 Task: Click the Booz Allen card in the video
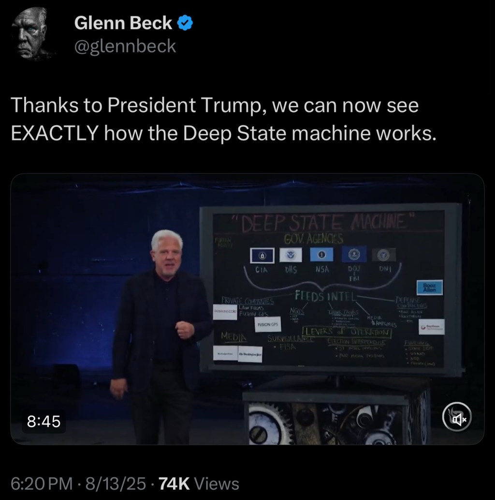[x=430, y=288]
